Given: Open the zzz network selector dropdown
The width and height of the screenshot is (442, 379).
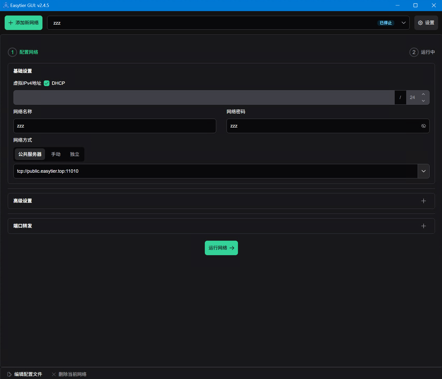Looking at the screenshot, I should [403, 23].
